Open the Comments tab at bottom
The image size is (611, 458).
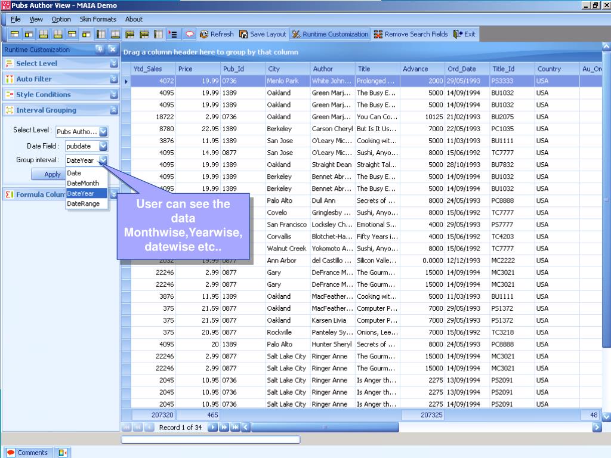click(27, 453)
